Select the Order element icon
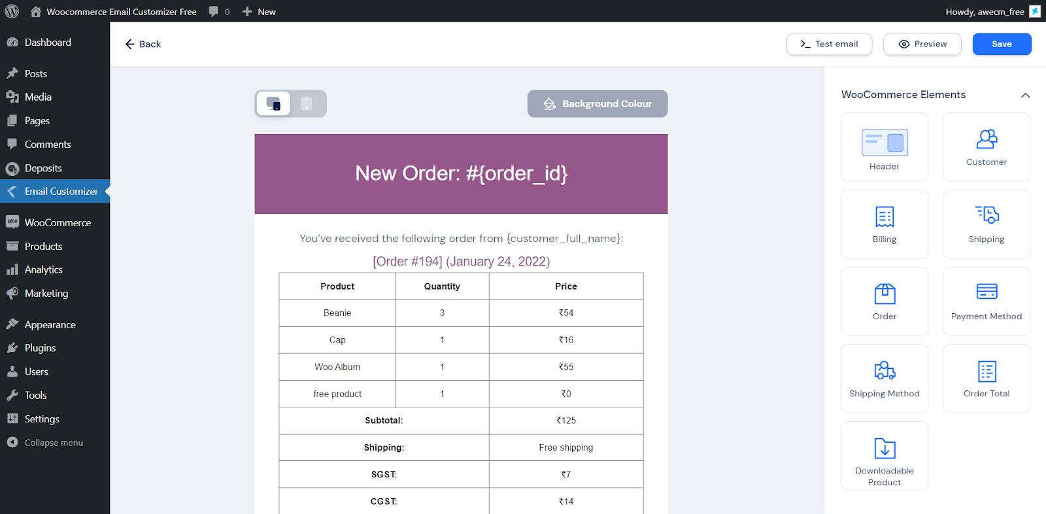The height and width of the screenshot is (514, 1046). tap(885, 294)
